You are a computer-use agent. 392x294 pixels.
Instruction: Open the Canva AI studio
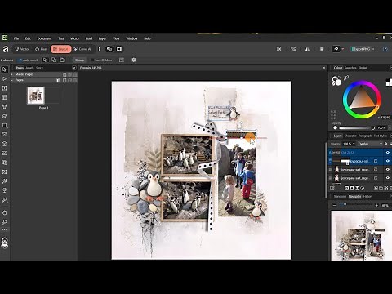[x=82, y=49]
